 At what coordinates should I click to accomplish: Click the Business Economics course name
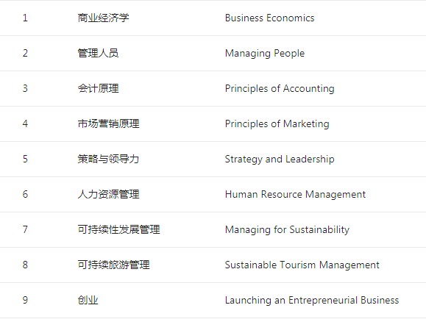tap(269, 18)
